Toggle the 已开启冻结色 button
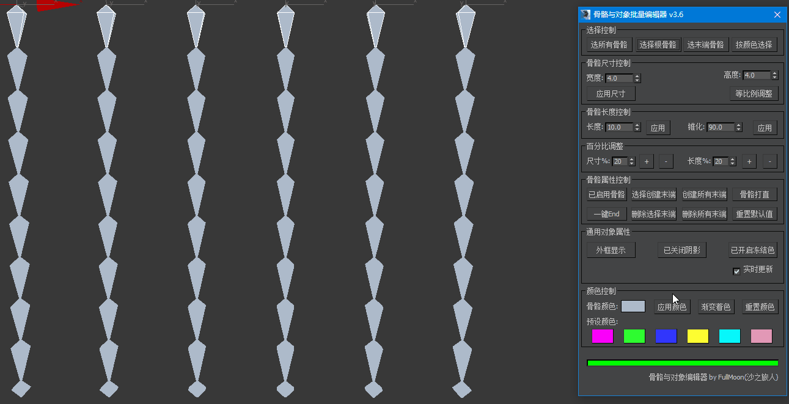 (753, 250)
